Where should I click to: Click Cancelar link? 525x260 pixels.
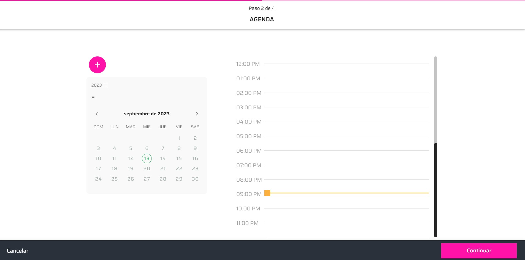pyautogui.click(x=18, y=251)
